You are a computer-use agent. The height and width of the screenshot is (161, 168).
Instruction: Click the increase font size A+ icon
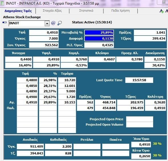pos(161,11)
